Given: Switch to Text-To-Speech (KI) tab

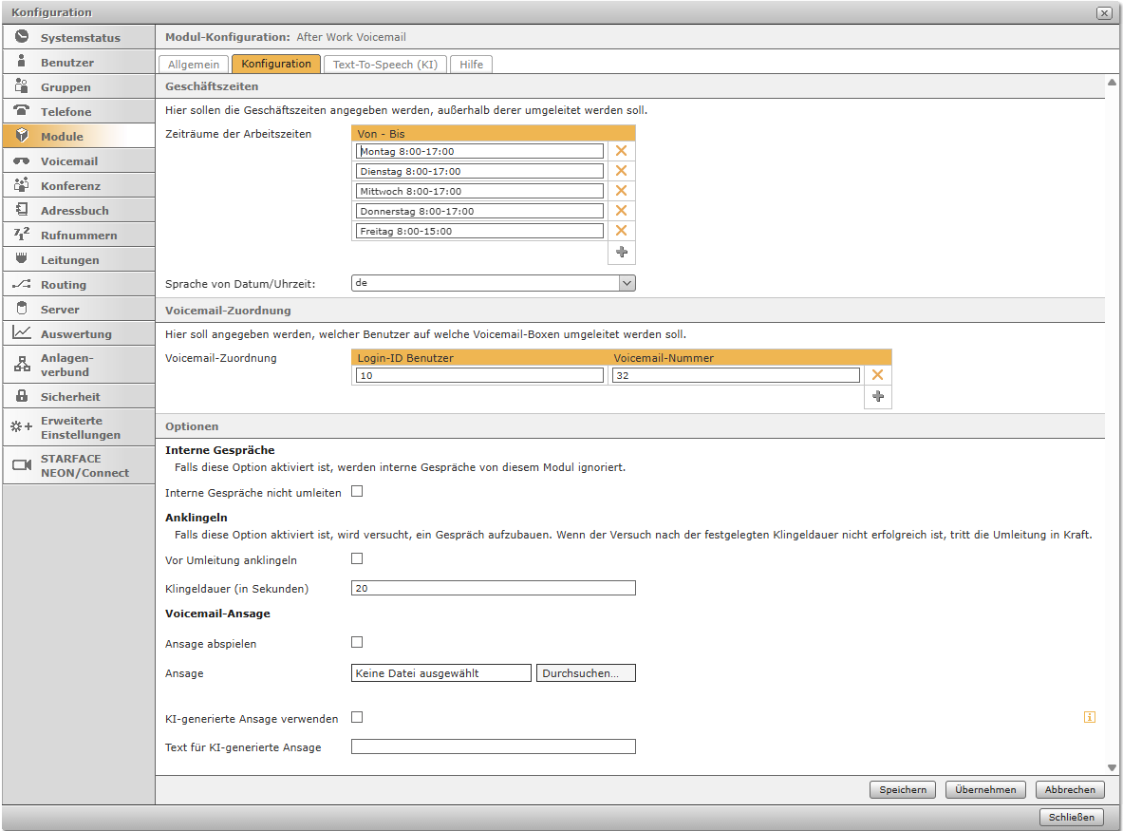Looking at the screenshot, I should [x=384, y=65].
